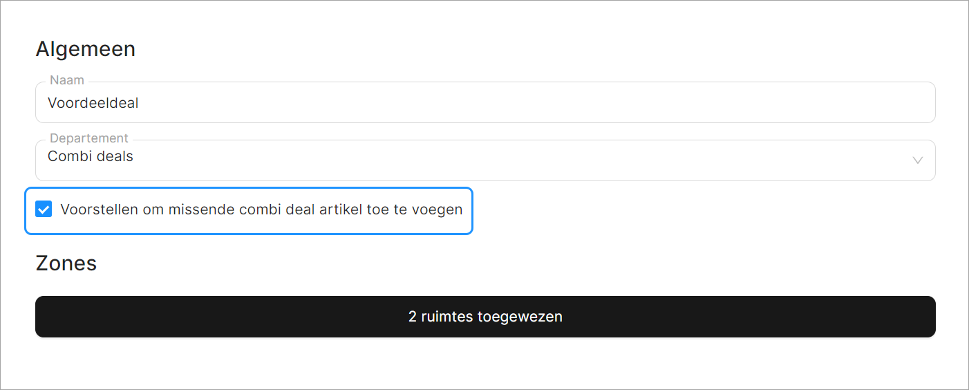Untick the missing combi deal suggestion checkbox
This screenshot has width=969, height=390.
[44, 210]
